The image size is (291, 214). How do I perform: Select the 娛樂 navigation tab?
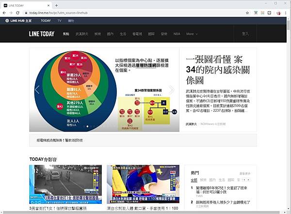[97, 34]
